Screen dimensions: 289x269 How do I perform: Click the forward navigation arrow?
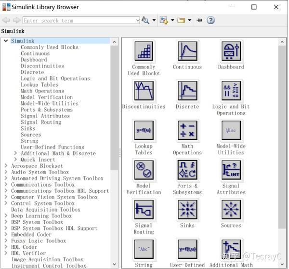pos(17,20)
